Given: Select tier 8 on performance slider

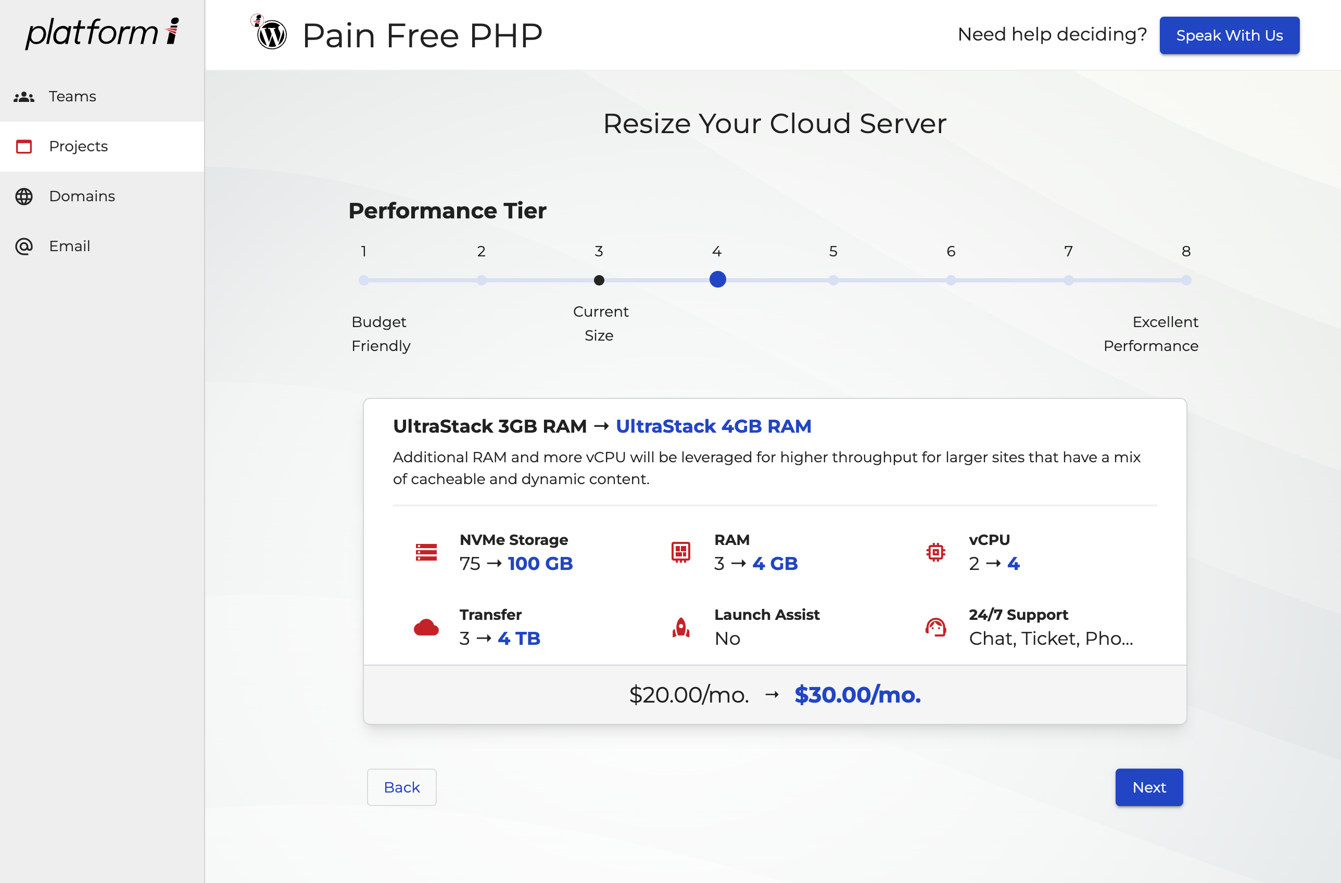Looking at the screenshot, I should pyautogui.click(x=1186, y=280).
